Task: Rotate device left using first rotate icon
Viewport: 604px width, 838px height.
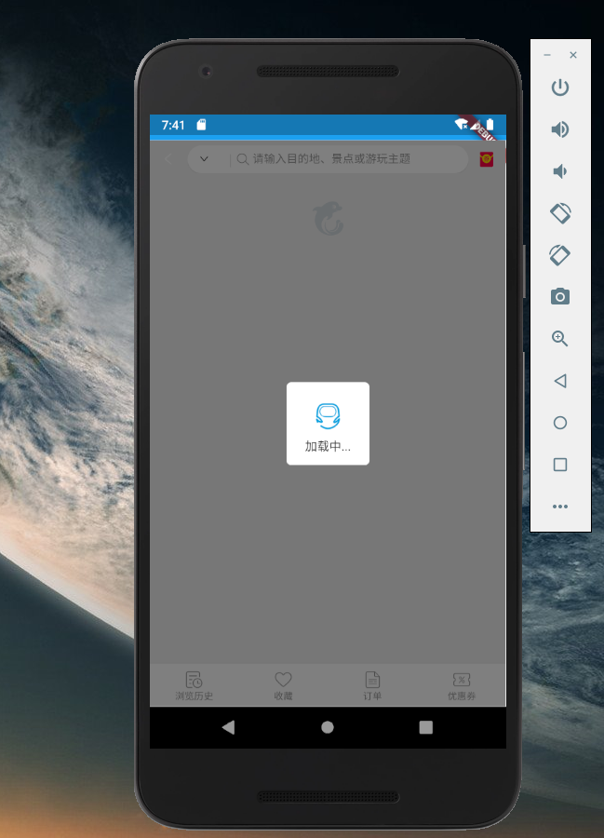Action: [x=560, y=213]
